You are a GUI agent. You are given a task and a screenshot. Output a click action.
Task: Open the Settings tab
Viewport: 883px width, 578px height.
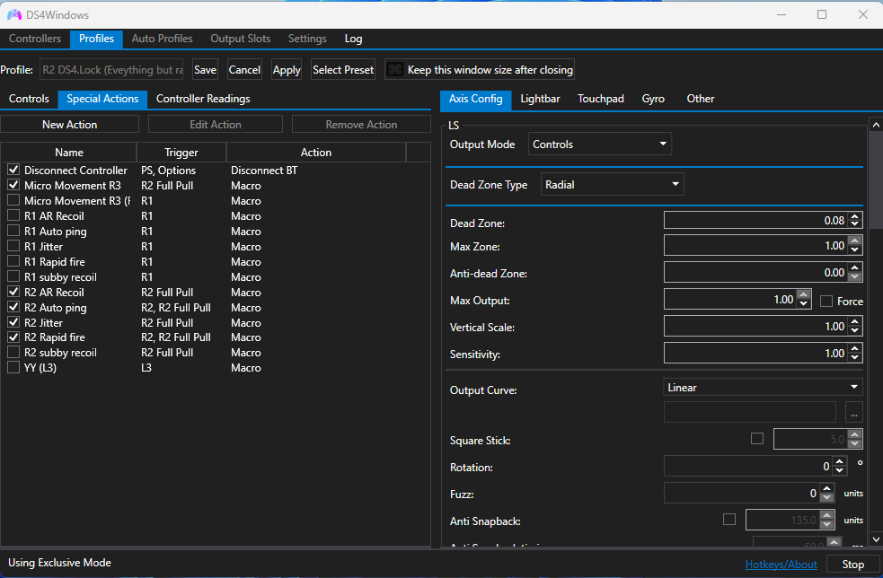point(307,39)
